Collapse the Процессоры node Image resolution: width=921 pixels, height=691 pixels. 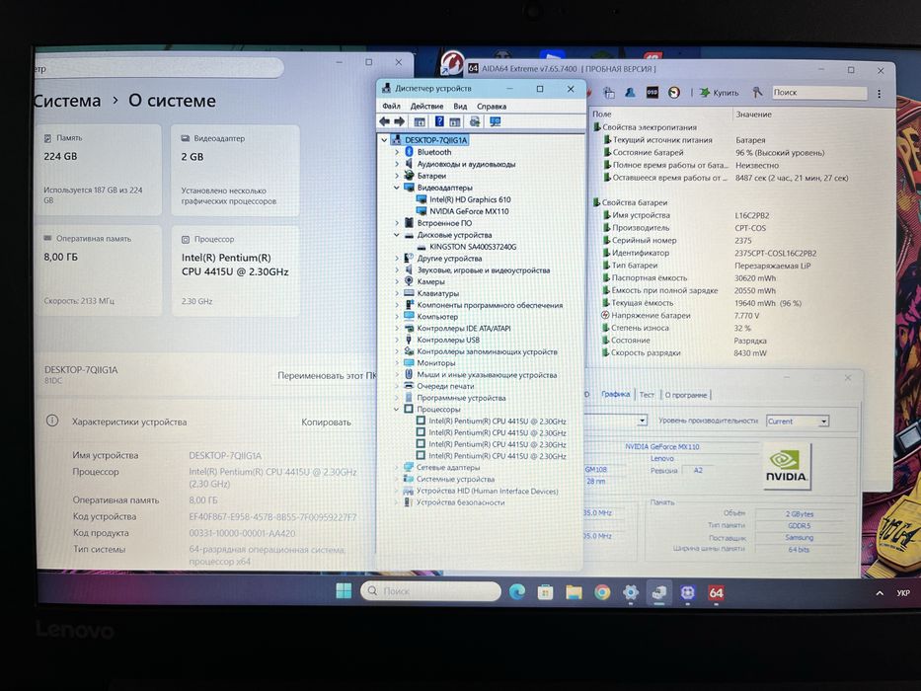397,409
